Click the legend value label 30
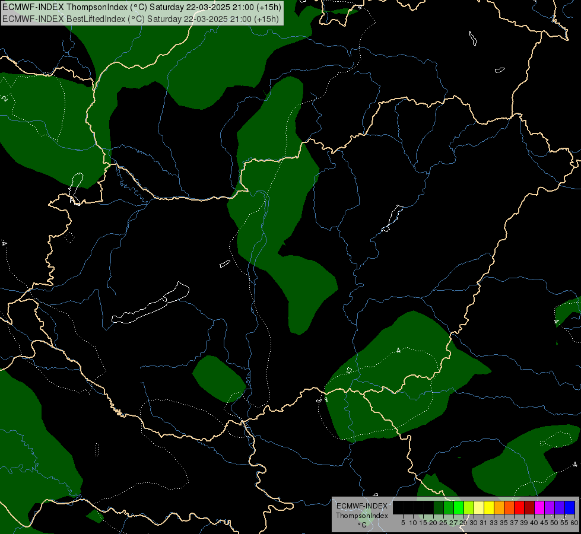The image size is (581, 534). (x=474, y=523)
